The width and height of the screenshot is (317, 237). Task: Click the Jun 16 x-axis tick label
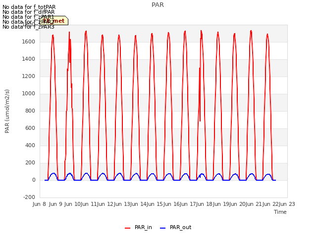pyautogui.click(x=171, y=204)
